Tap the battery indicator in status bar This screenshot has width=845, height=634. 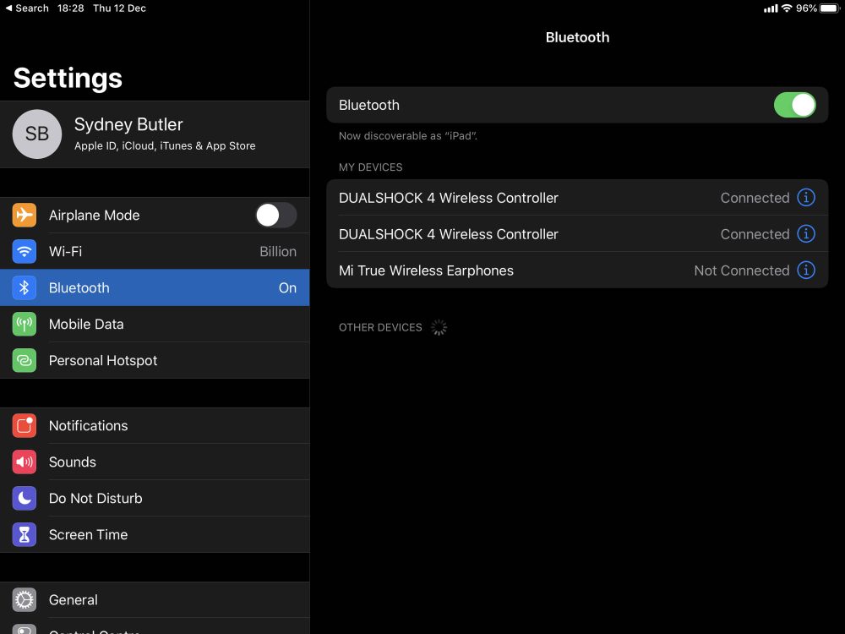828,8
